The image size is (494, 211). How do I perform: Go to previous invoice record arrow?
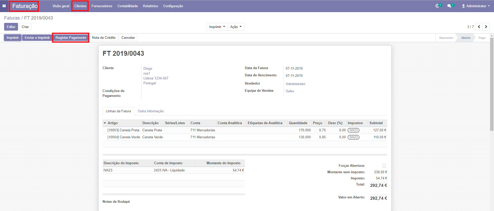coord(479,27)
